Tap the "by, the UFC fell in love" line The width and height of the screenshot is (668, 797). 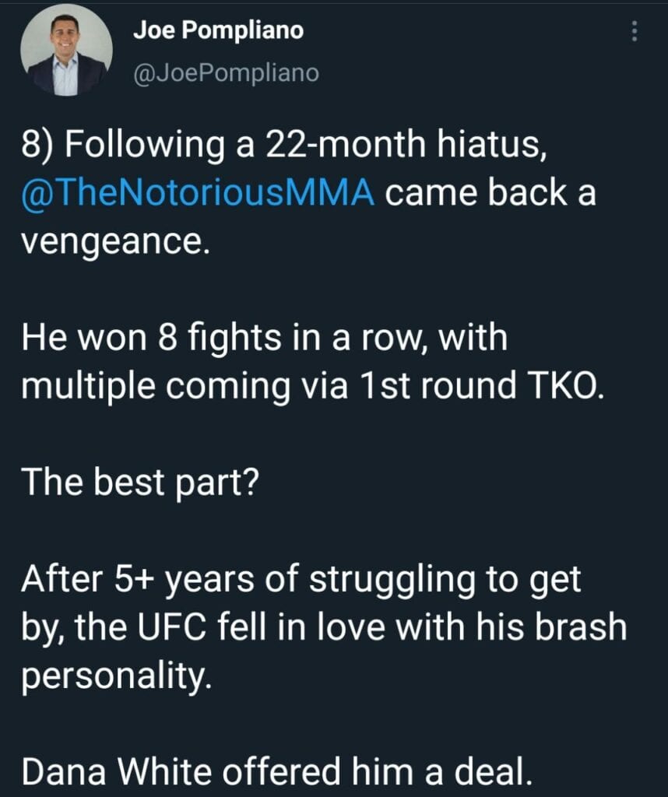(x=325, y=628)
